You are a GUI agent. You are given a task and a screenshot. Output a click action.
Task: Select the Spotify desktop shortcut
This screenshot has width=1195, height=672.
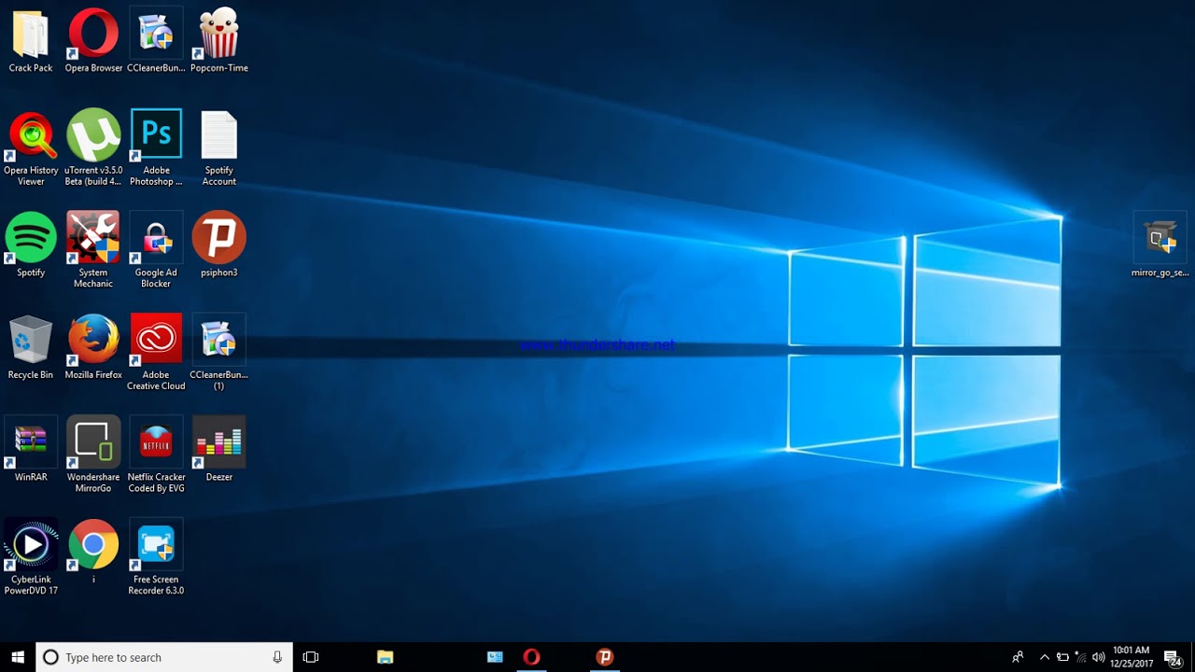31,246
